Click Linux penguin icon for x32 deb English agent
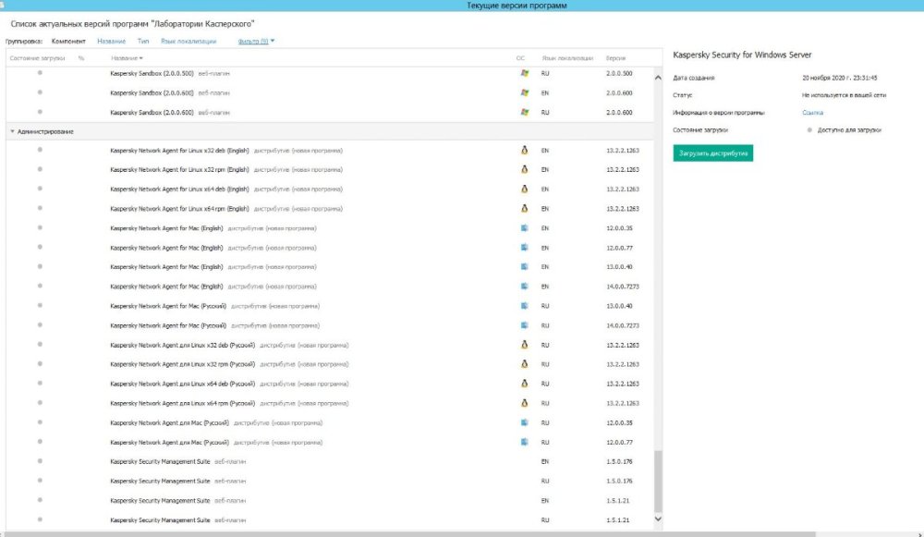924x537 pixels. [525, 151]
